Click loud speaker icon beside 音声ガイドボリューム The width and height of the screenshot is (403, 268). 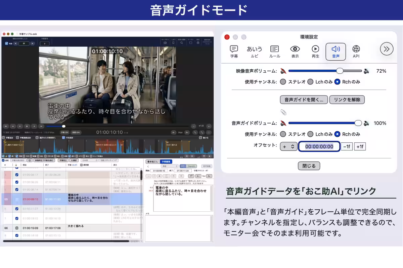[367, 123]
